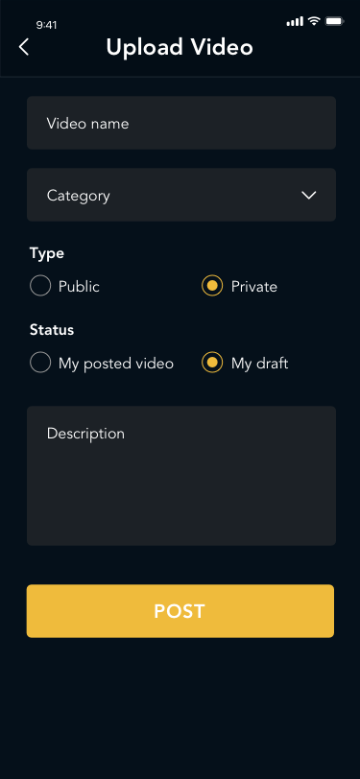This screenshot has height=779, width=360.
Task: Tap the My draft label text
Action: tap(259, 364)
